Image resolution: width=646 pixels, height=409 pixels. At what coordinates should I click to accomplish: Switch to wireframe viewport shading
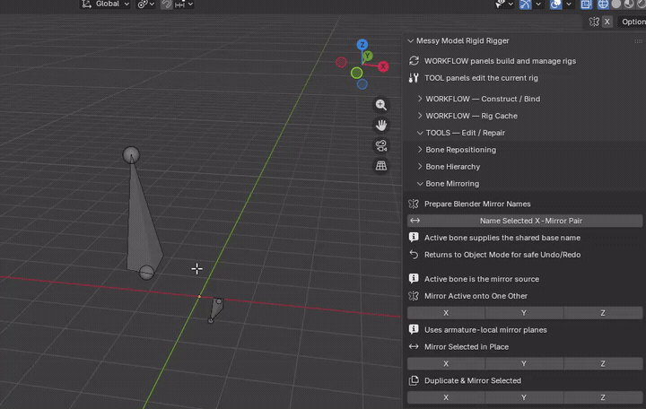(603, 4)
